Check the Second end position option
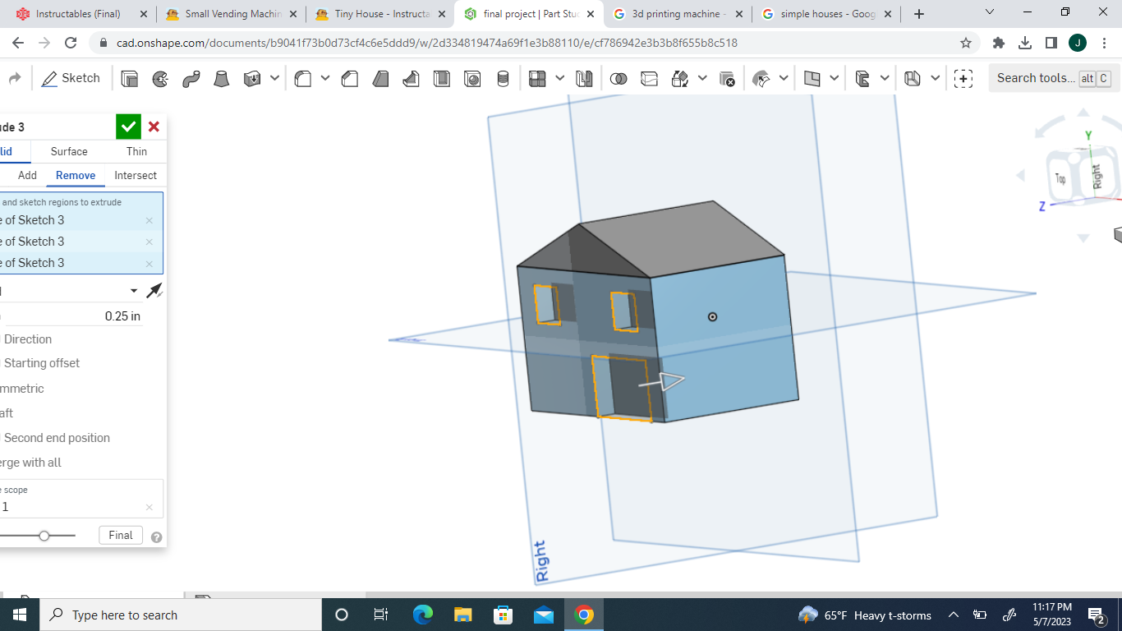Screen dimensions: 1122x631 (5, 438)
